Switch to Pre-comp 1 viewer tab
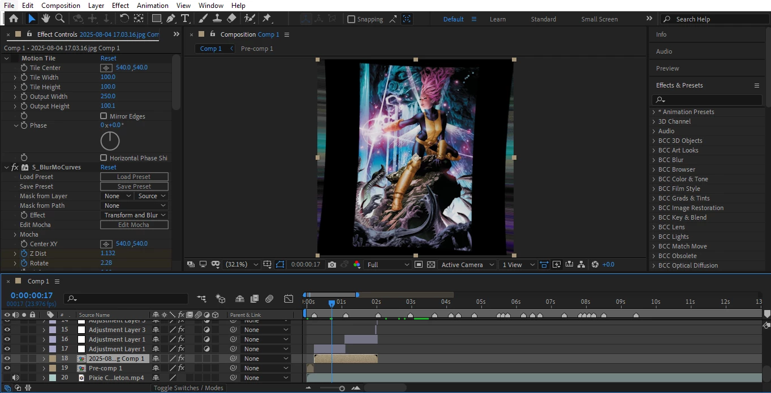This screenshot has width=771, height=393. point(257,49)
